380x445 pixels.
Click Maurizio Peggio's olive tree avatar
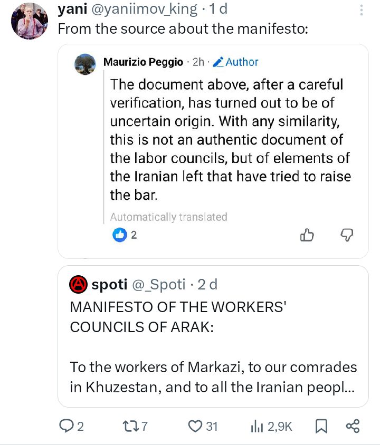tap(84, 63)
